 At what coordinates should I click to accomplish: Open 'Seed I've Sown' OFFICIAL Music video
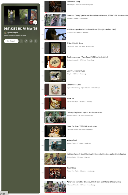[82, 126]
